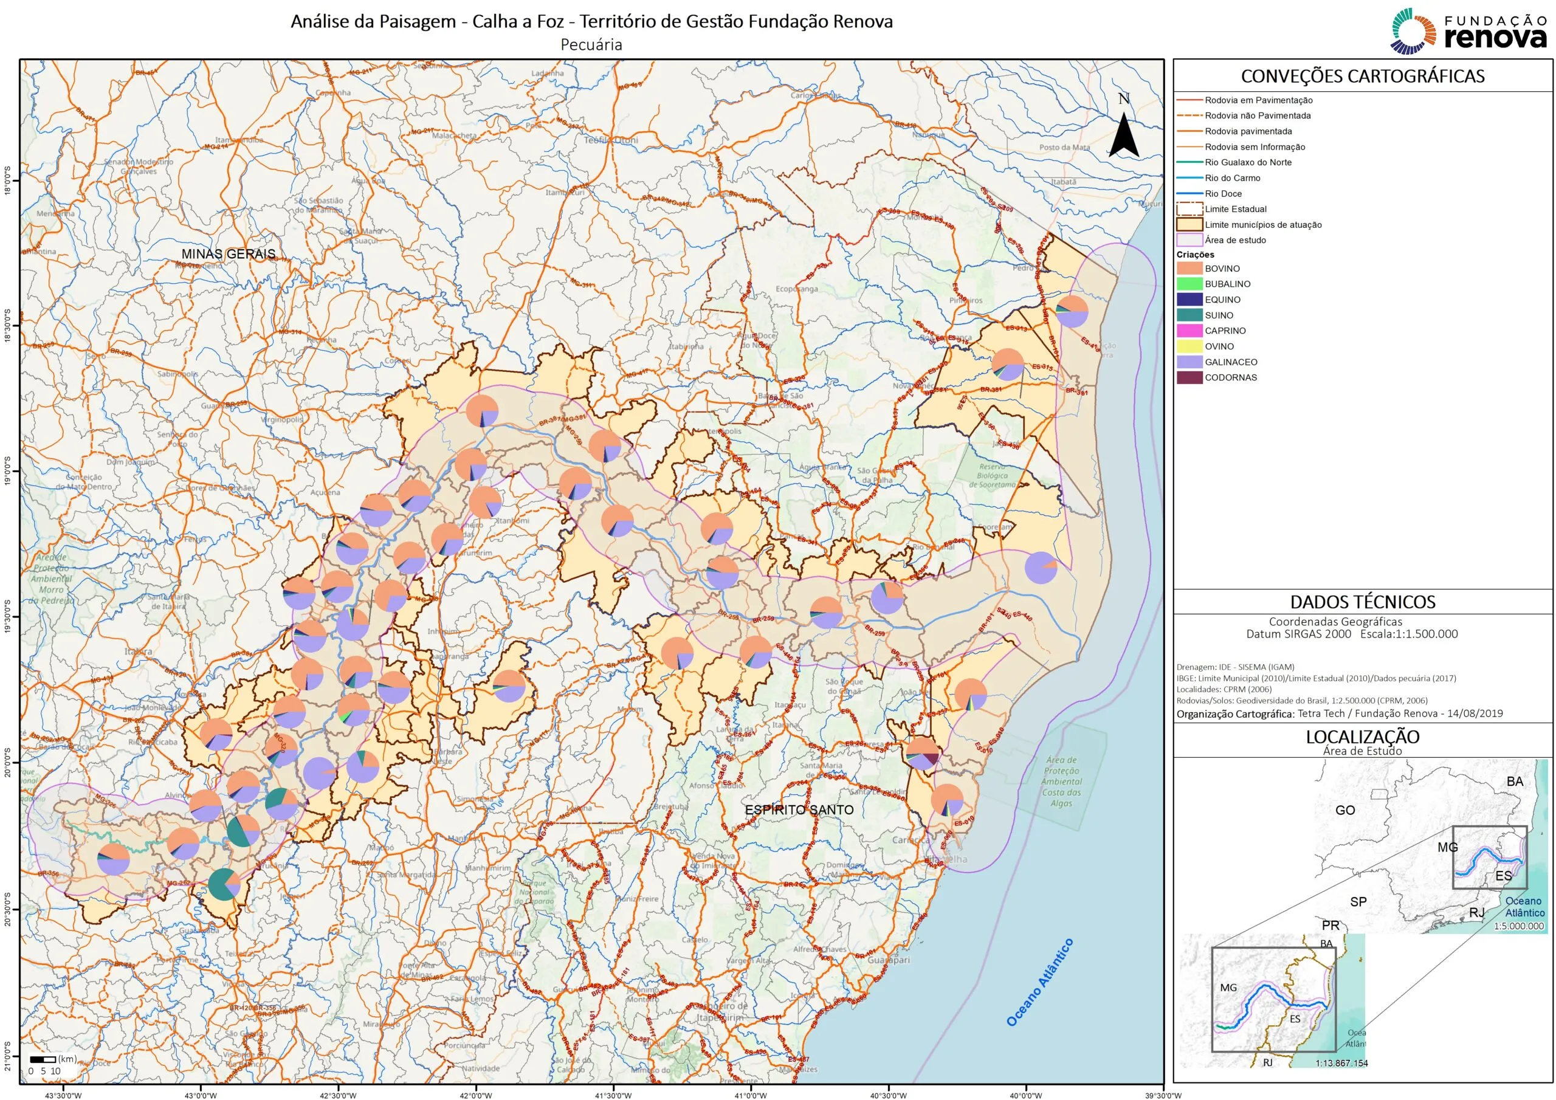Click the DADOS TÉCNICOS heading
Viewport: 1556px width, 1100px height.
click(x=1362, y=601)
